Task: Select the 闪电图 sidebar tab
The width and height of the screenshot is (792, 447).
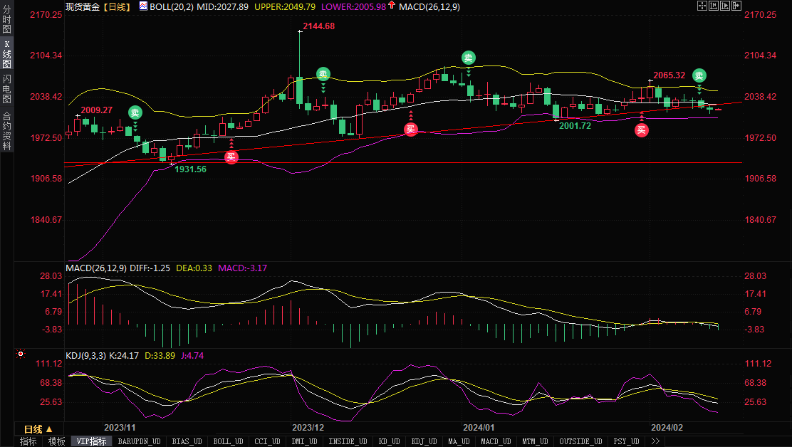Action: (6, 88)
